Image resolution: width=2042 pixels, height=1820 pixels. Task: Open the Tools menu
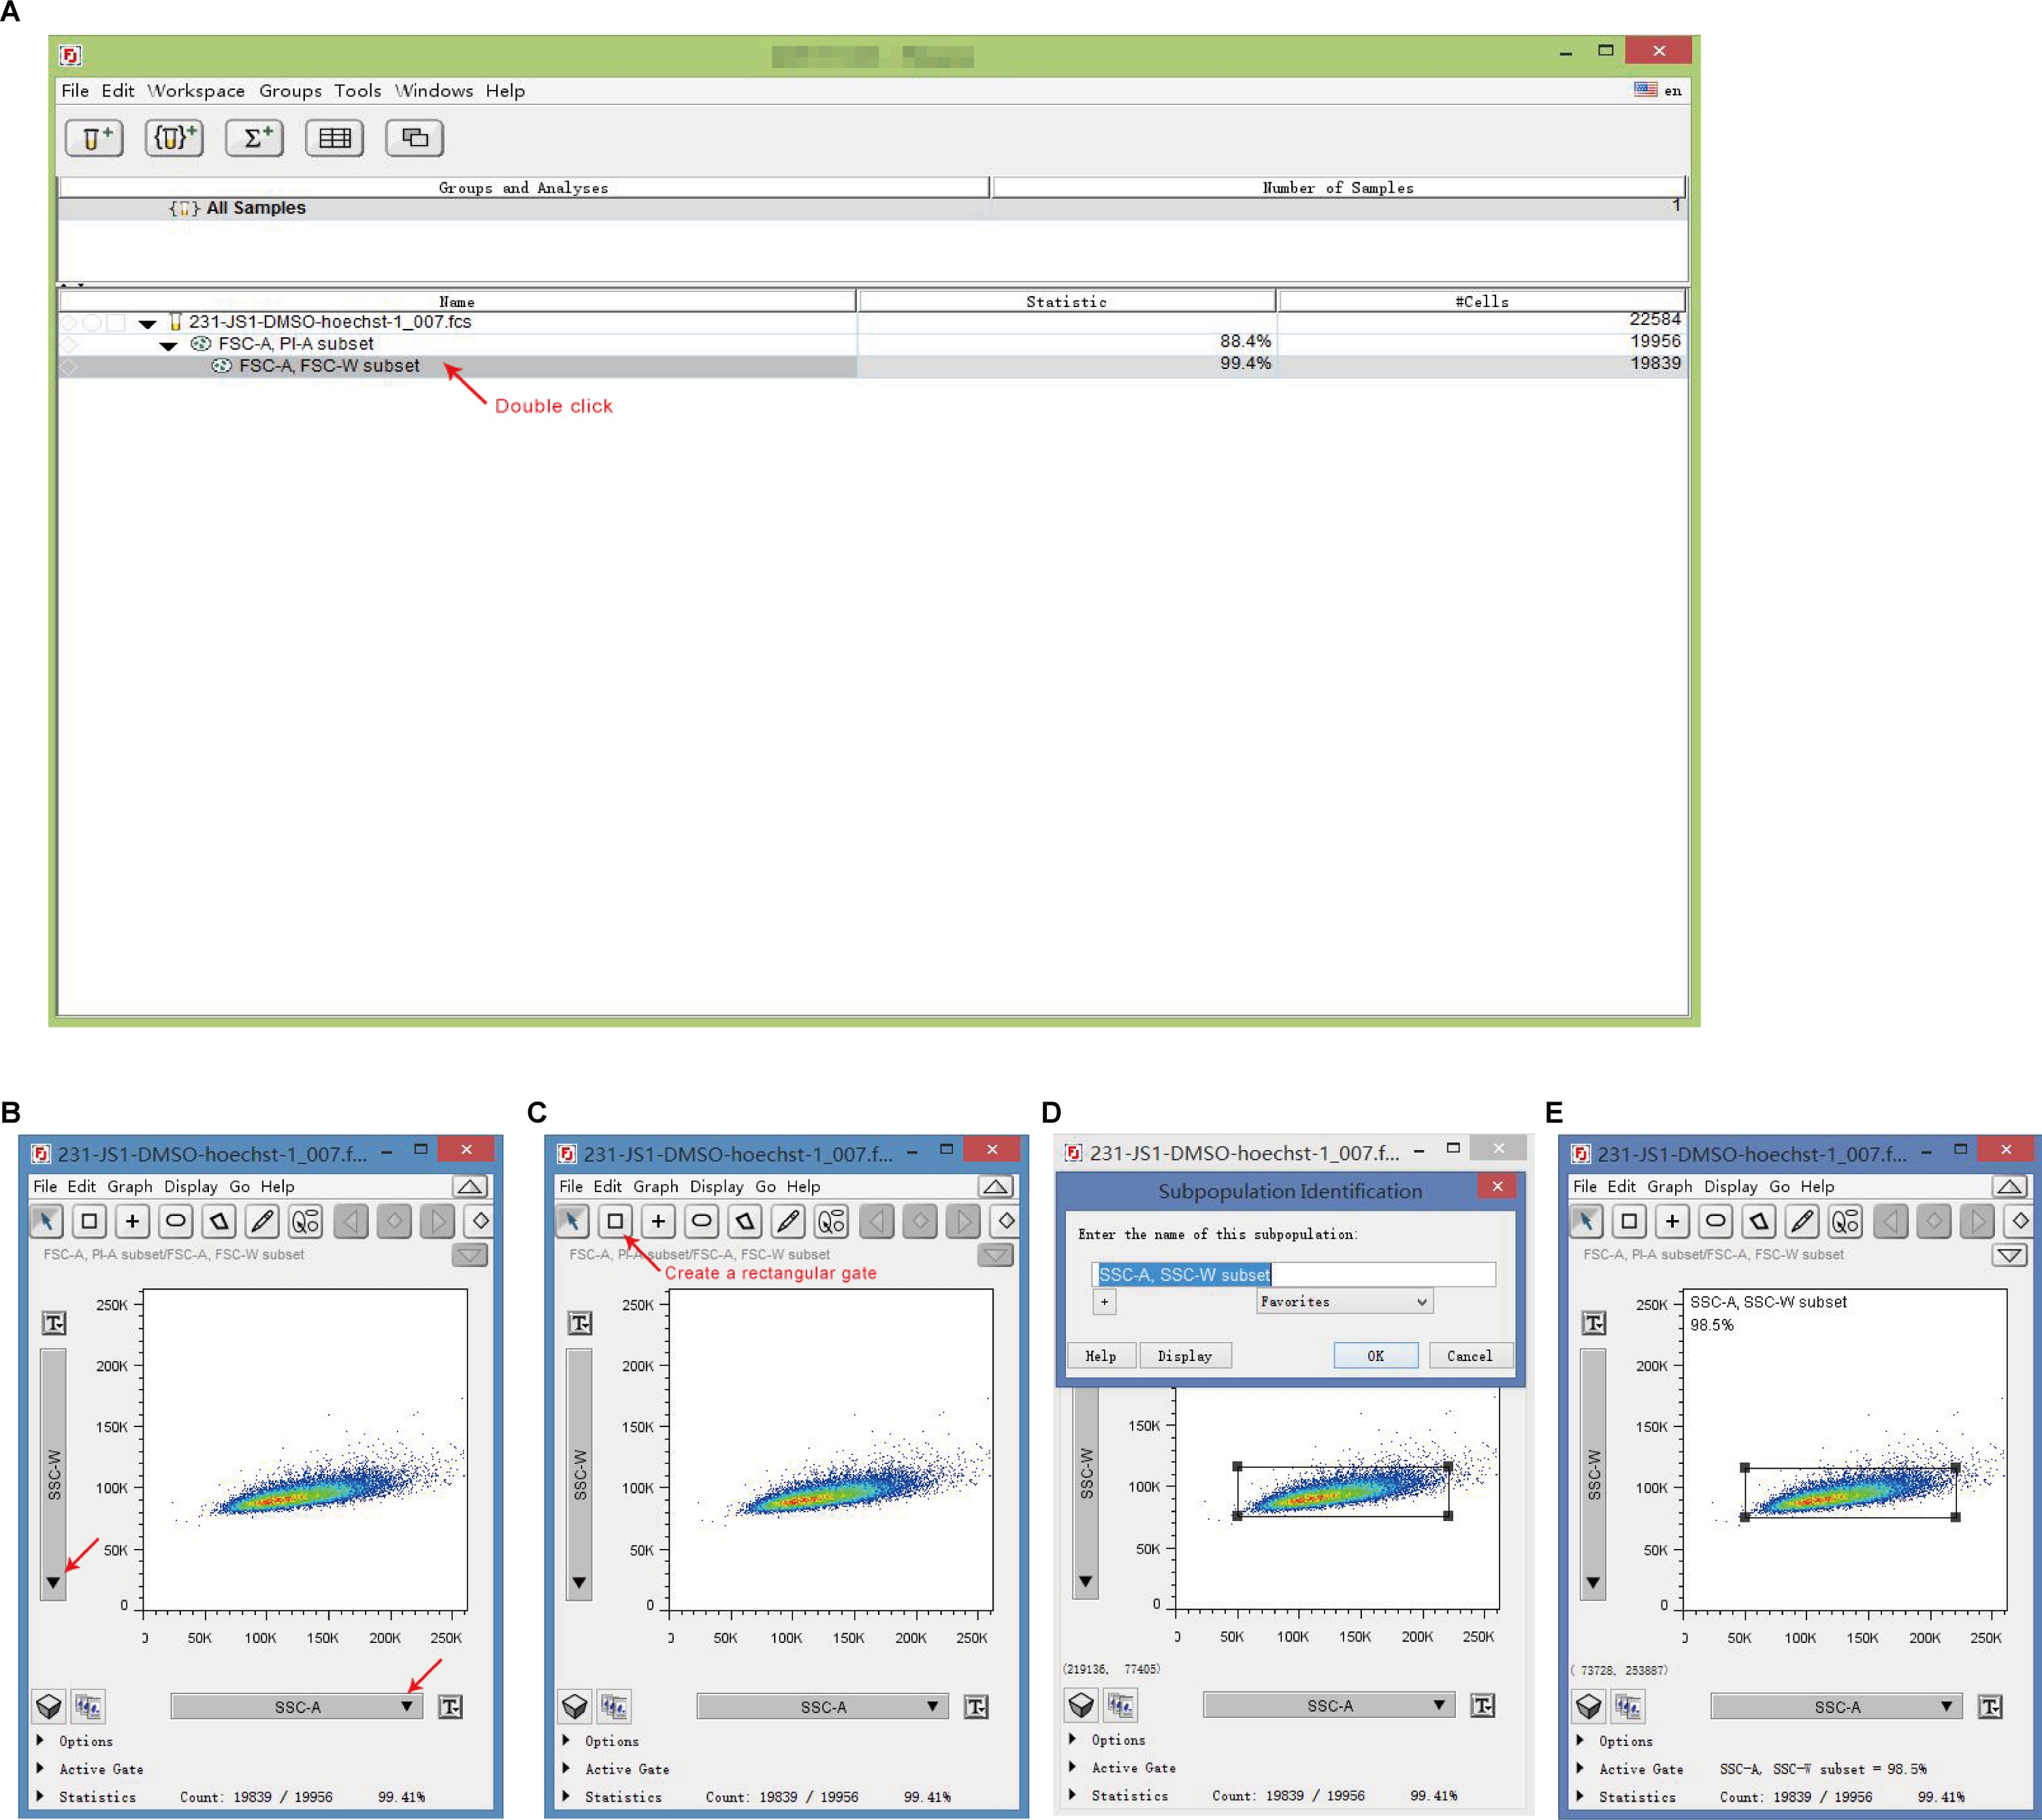357,91
